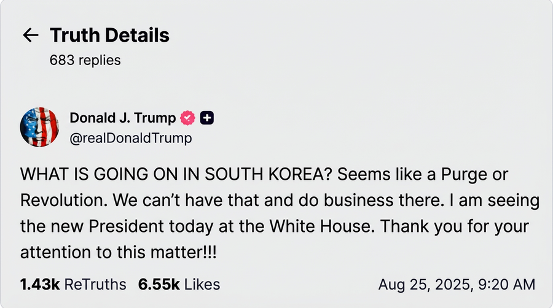The width and height of the screenshot is (553, 308).
Task: Click the "9:20 AM" time text
Action: (509, 285)
